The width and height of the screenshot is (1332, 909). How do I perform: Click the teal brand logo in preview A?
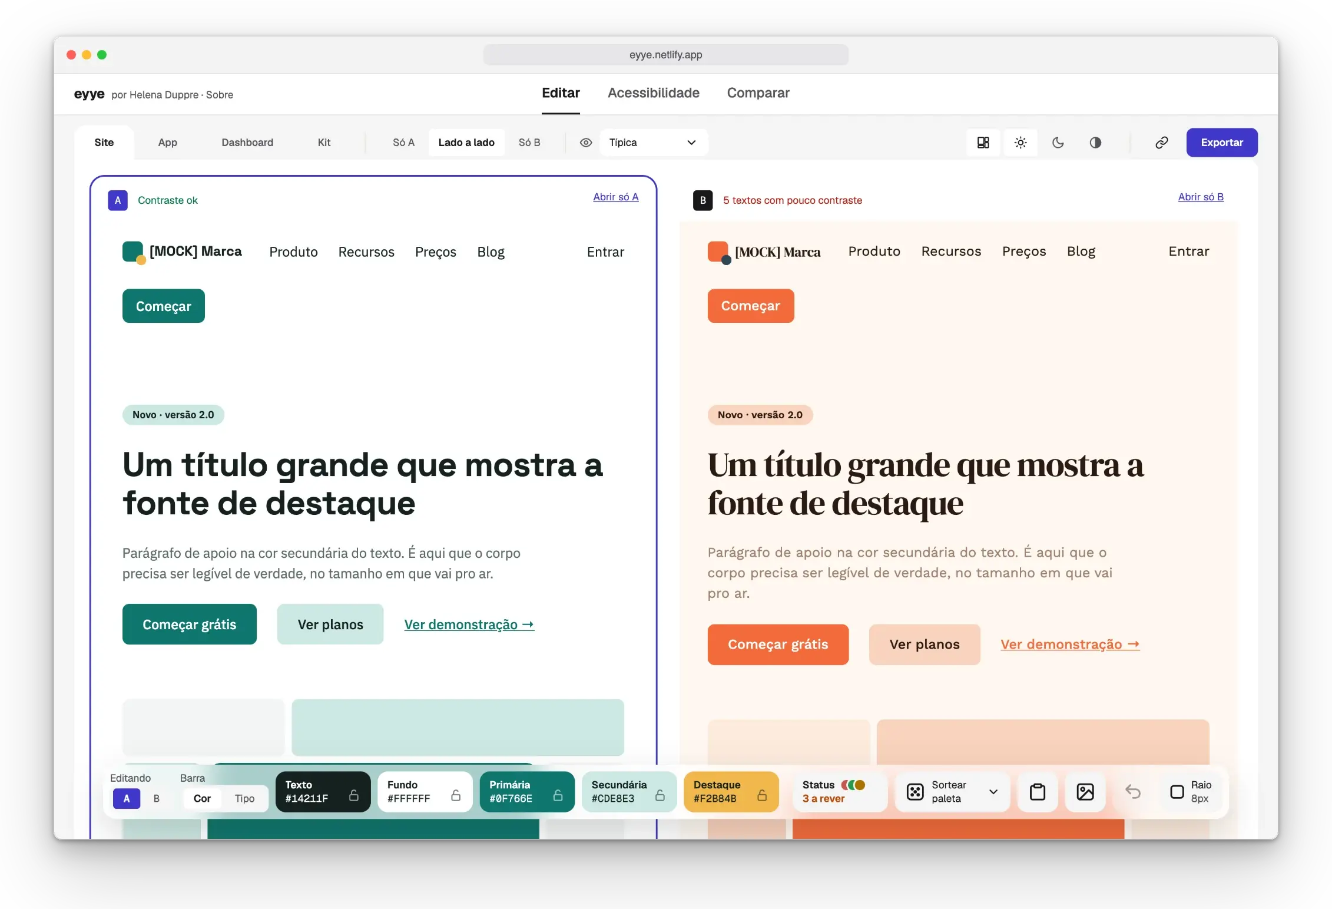(134, 252)
